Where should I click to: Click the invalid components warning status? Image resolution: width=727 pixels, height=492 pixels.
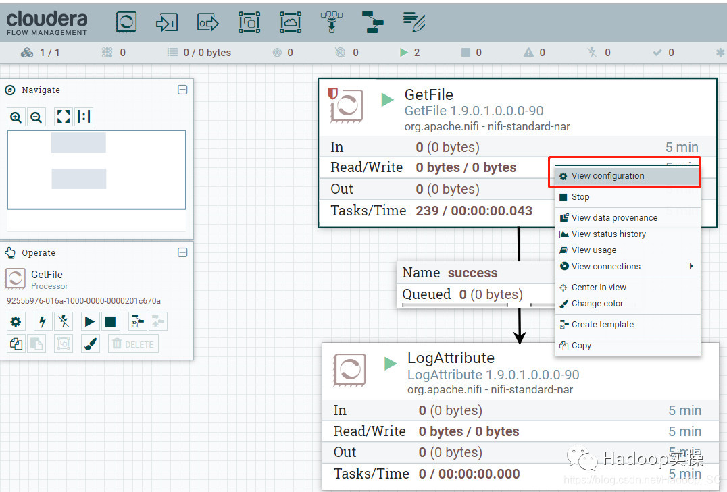(534, 53)
